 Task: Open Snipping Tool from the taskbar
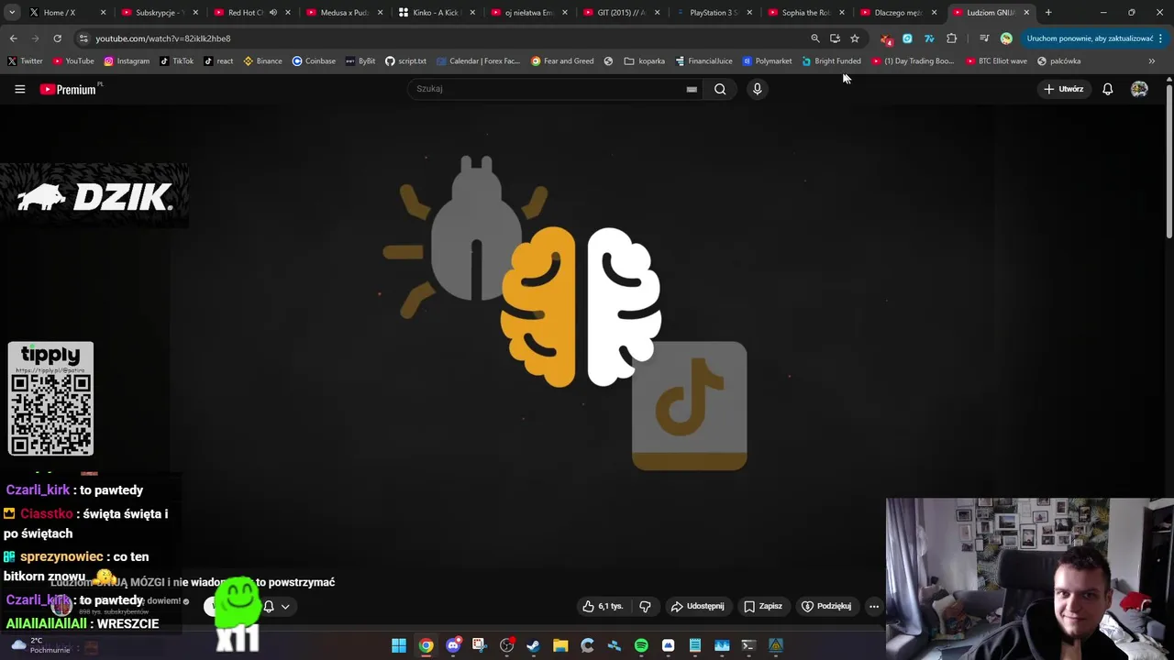[479, 645]
